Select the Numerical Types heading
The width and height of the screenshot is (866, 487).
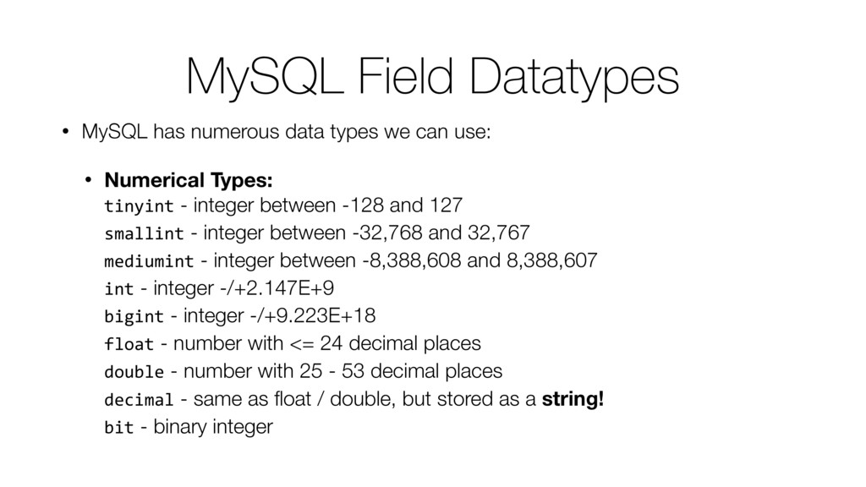click(189, 180)
